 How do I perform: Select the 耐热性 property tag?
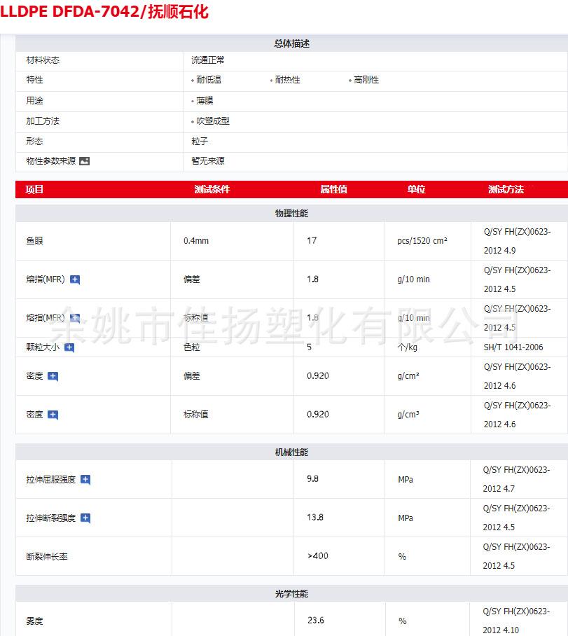(x=287, y=80)
